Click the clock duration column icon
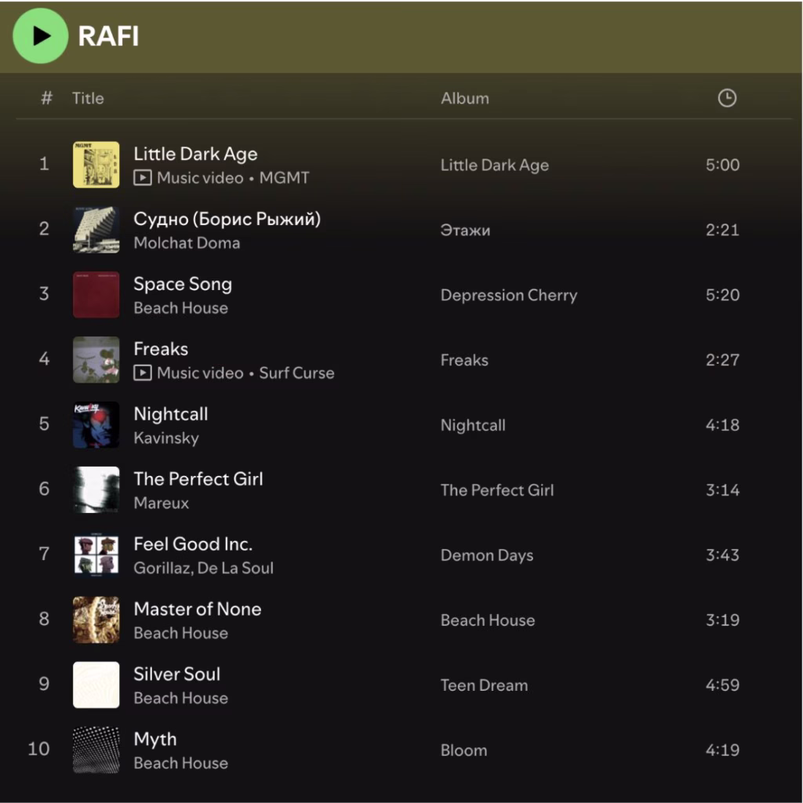Image resolution: width=803 pixels, height=803 pixels. [727, 98]
